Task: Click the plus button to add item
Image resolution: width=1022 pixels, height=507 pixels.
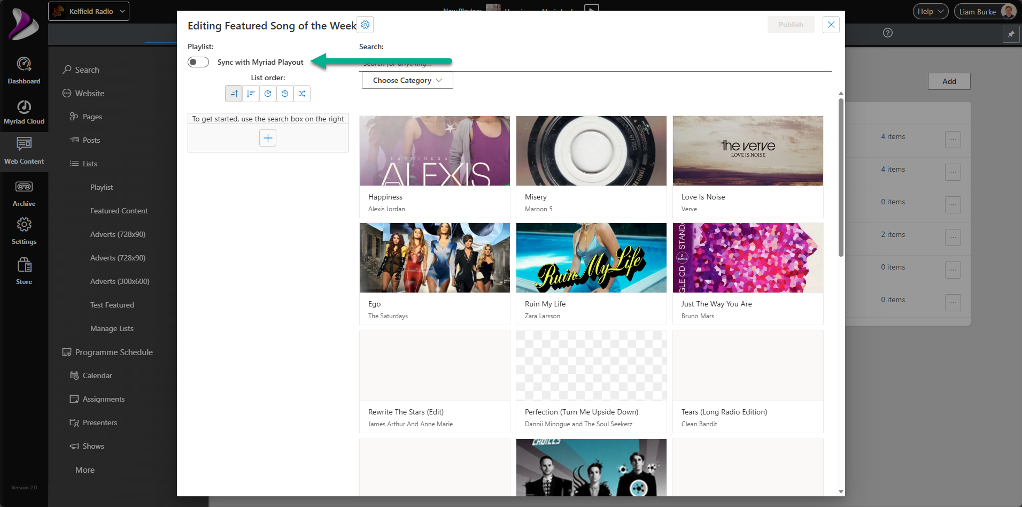Action: (268, 138)
